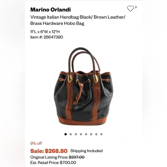Select the fourth image pagination dot
Screen dimensions: 167x167
coord(81,134)
